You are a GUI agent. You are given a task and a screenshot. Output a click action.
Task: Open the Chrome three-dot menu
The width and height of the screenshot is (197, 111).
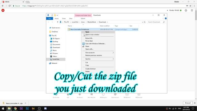194,6
